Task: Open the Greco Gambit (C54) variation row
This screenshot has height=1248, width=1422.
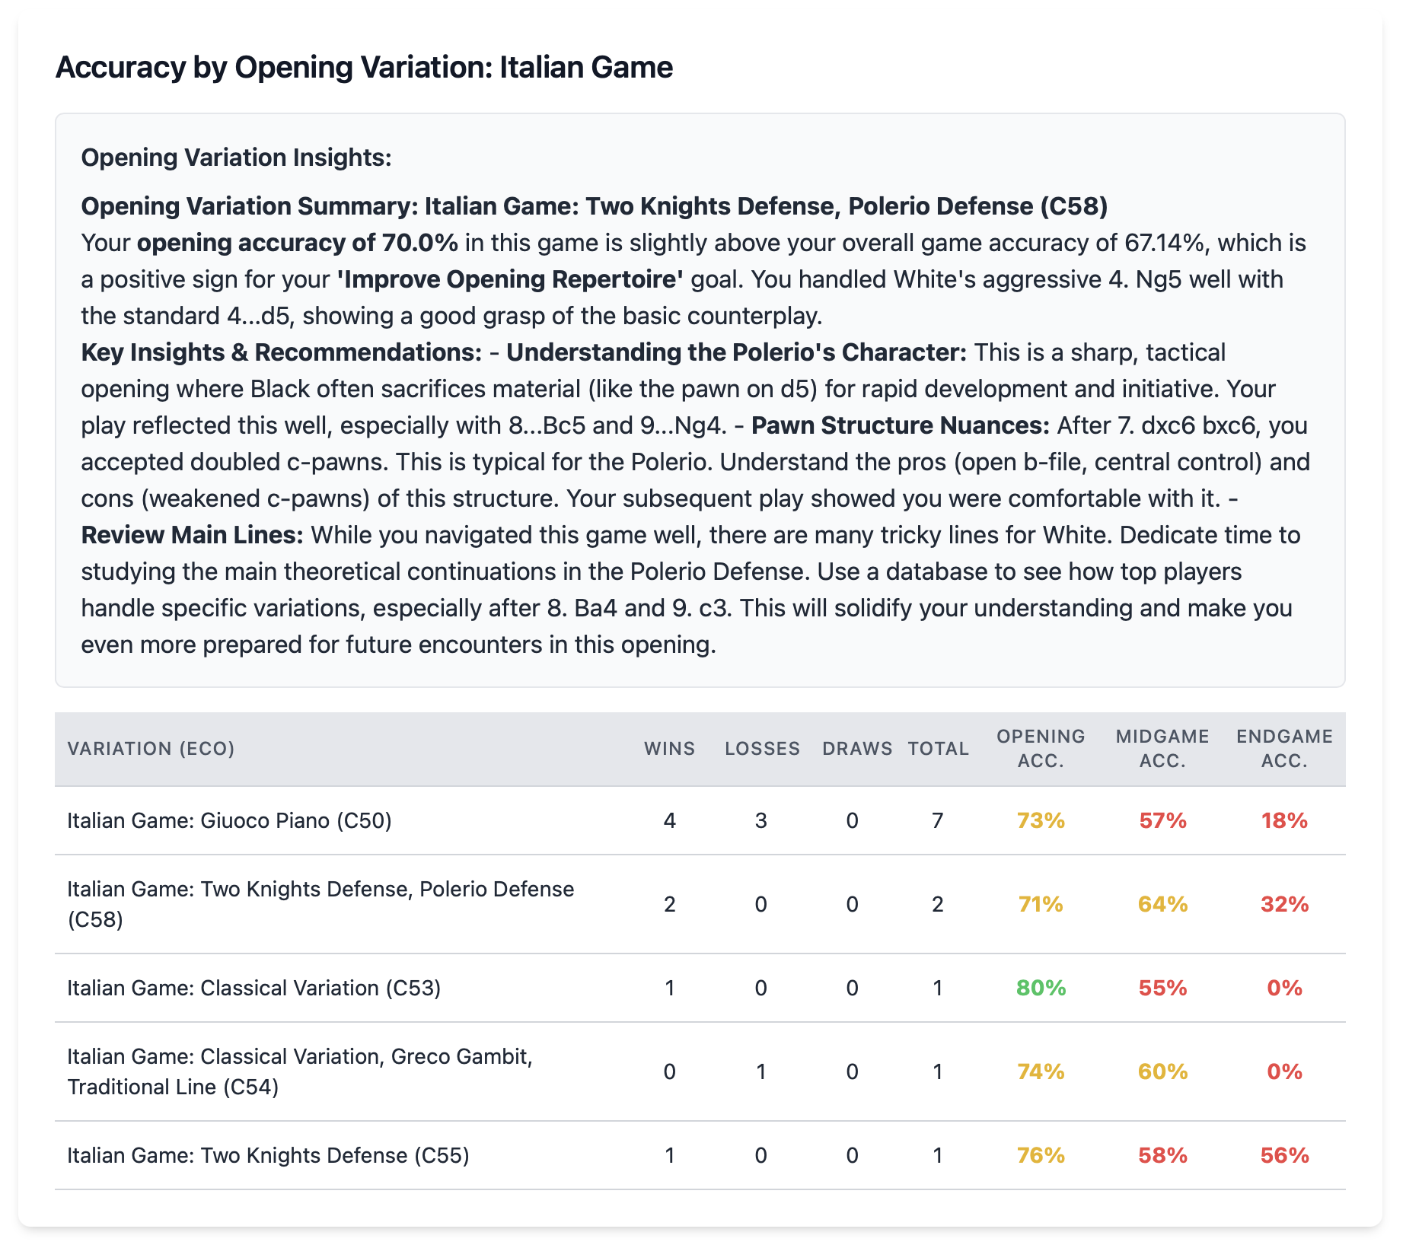Action: 299,1071
